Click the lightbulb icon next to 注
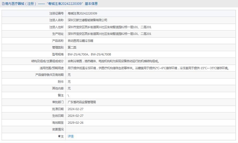238x143 pixels. coord(59,136)
